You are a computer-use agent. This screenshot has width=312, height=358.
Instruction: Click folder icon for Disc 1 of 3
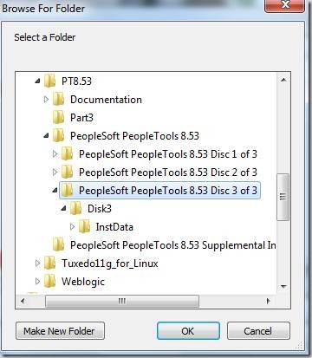[x=67, y=154]
